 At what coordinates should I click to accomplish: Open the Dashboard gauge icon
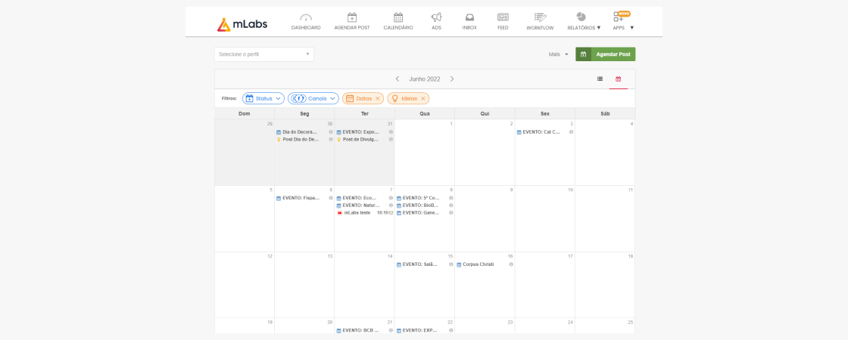pos(306,17)
